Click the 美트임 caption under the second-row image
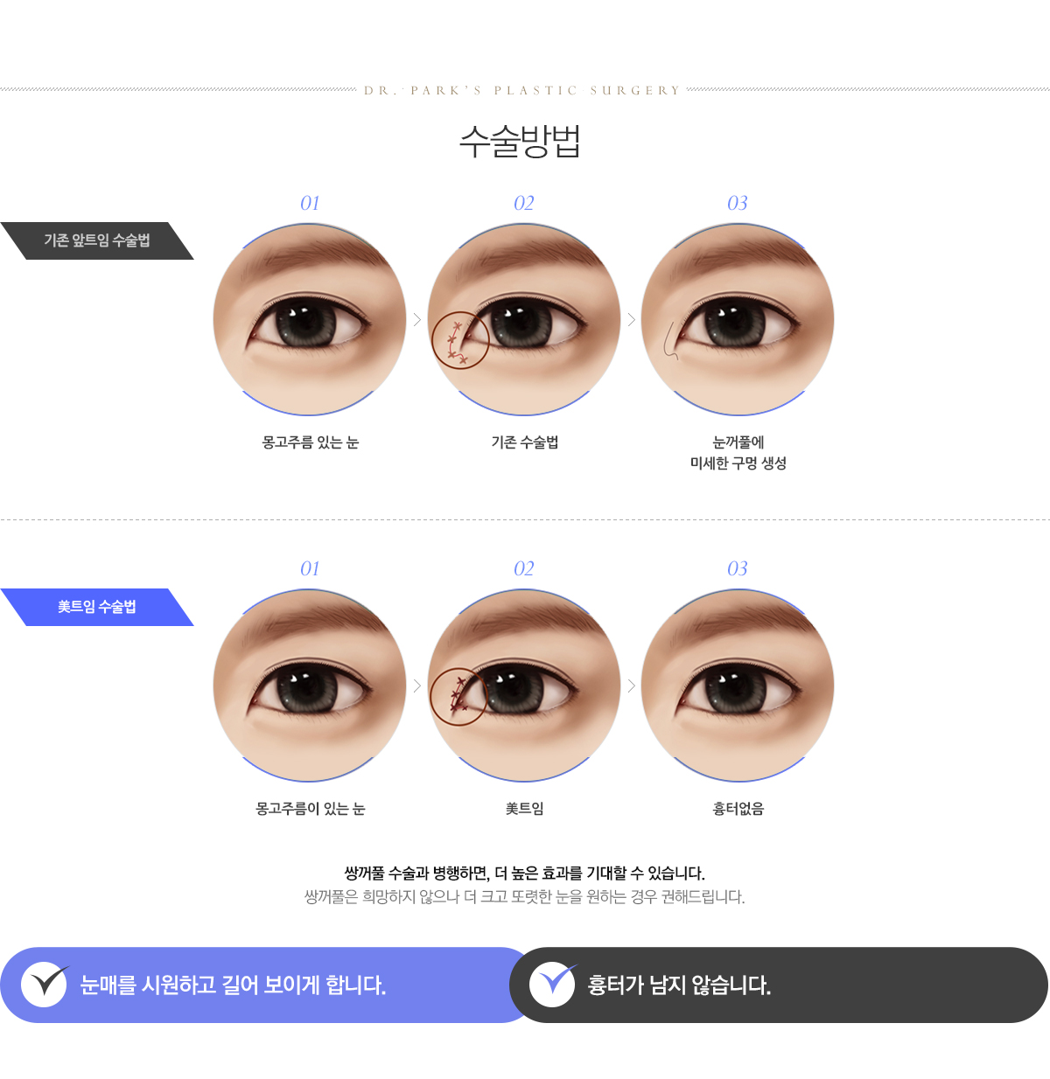The height and width of the screenshot is (1079, 1050). coord(524,809)
